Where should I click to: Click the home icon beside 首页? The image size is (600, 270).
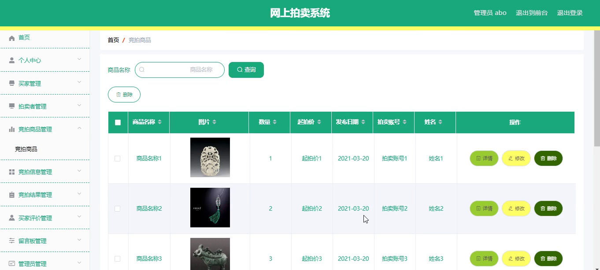click(x=12, y=38)
